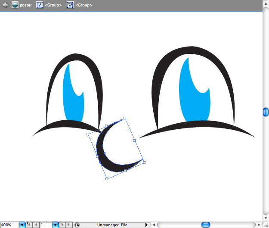The height and width of the screenshot is (228, 269).
Task: Open the status bar popup arrow
Action: (146, 225)
